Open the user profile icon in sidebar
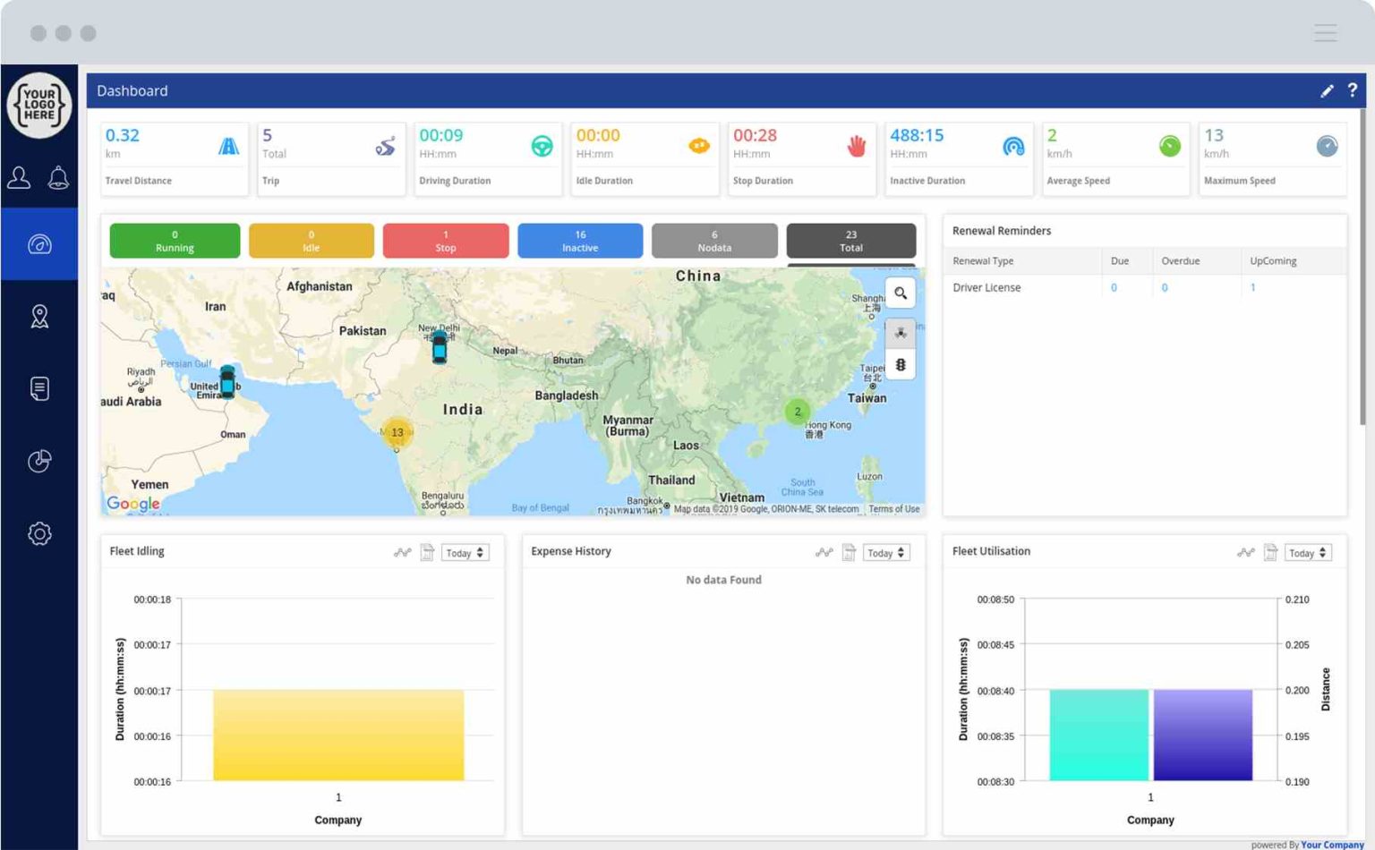 pos(19,178)
